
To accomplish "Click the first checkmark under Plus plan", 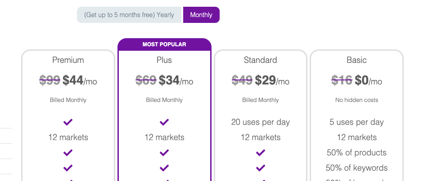I will [164, 122].
